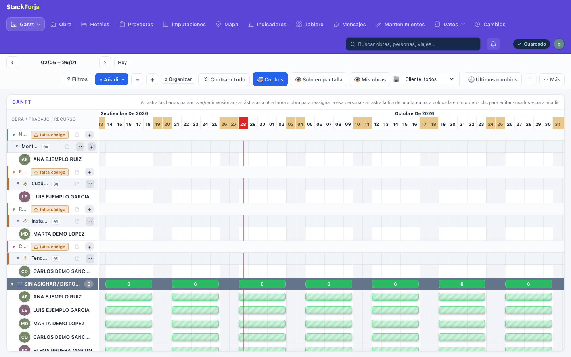571x357 pixels.
Task: Open options for the Tend... task
Action: click(x=91, y=258)
